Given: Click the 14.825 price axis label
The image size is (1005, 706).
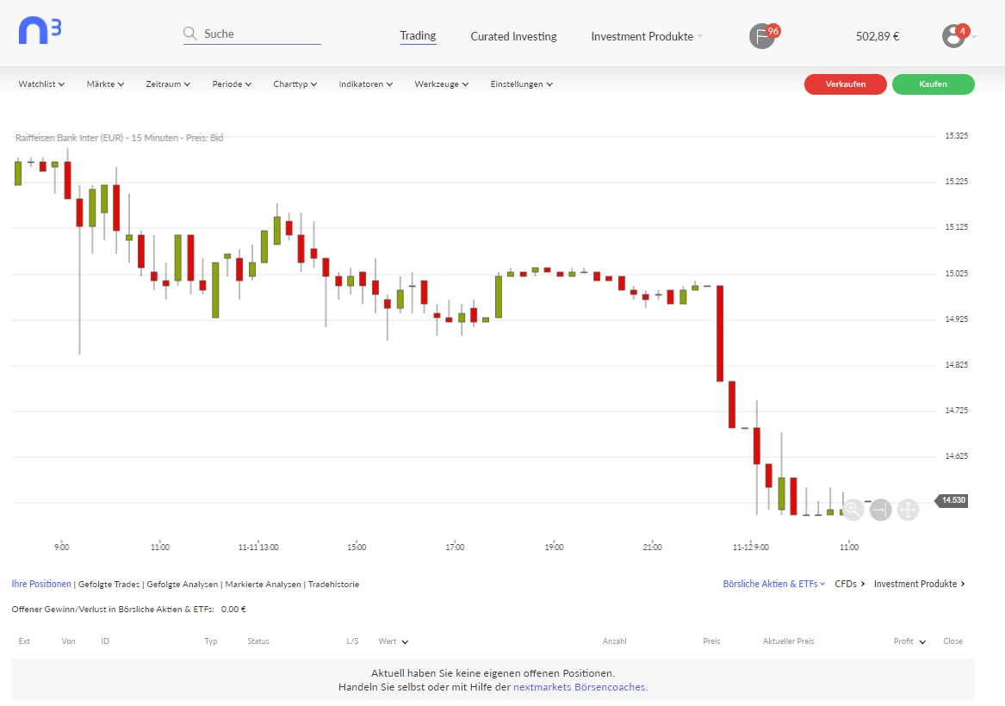Looking at the screenshot, I should coord(956,364).
